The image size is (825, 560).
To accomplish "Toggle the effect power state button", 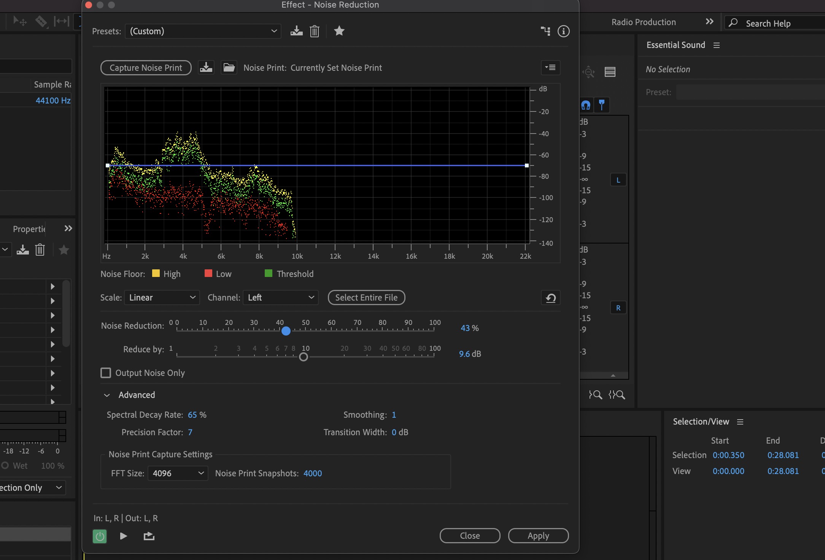I will point(100,536).
